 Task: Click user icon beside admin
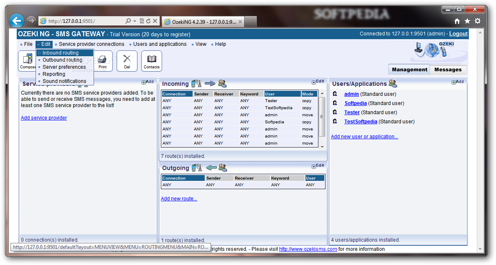pyautogui.click(x=335, y=94)
